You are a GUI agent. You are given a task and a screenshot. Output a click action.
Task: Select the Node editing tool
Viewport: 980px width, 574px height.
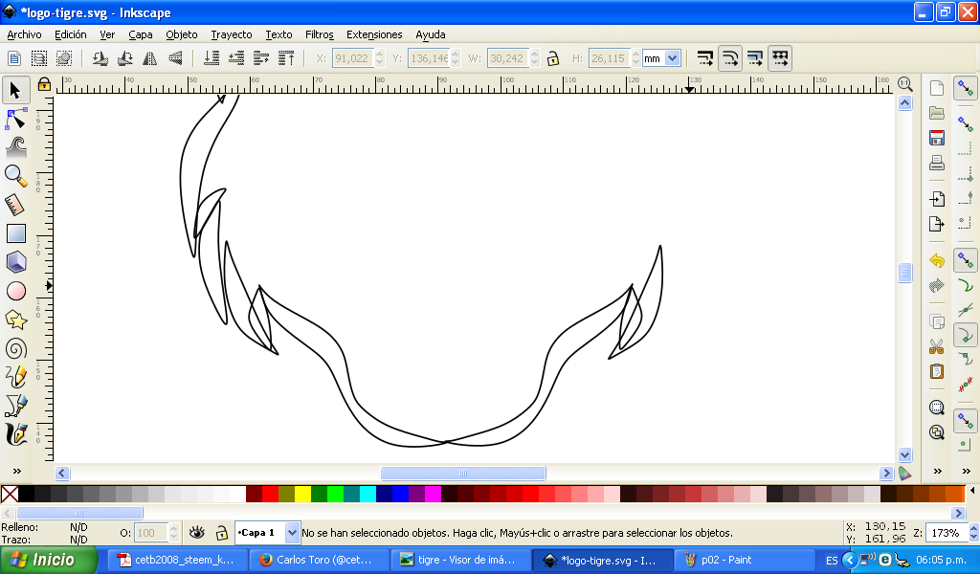coord(15,119)
